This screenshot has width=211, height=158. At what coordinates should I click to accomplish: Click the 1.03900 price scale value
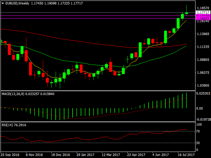point(203,86)
